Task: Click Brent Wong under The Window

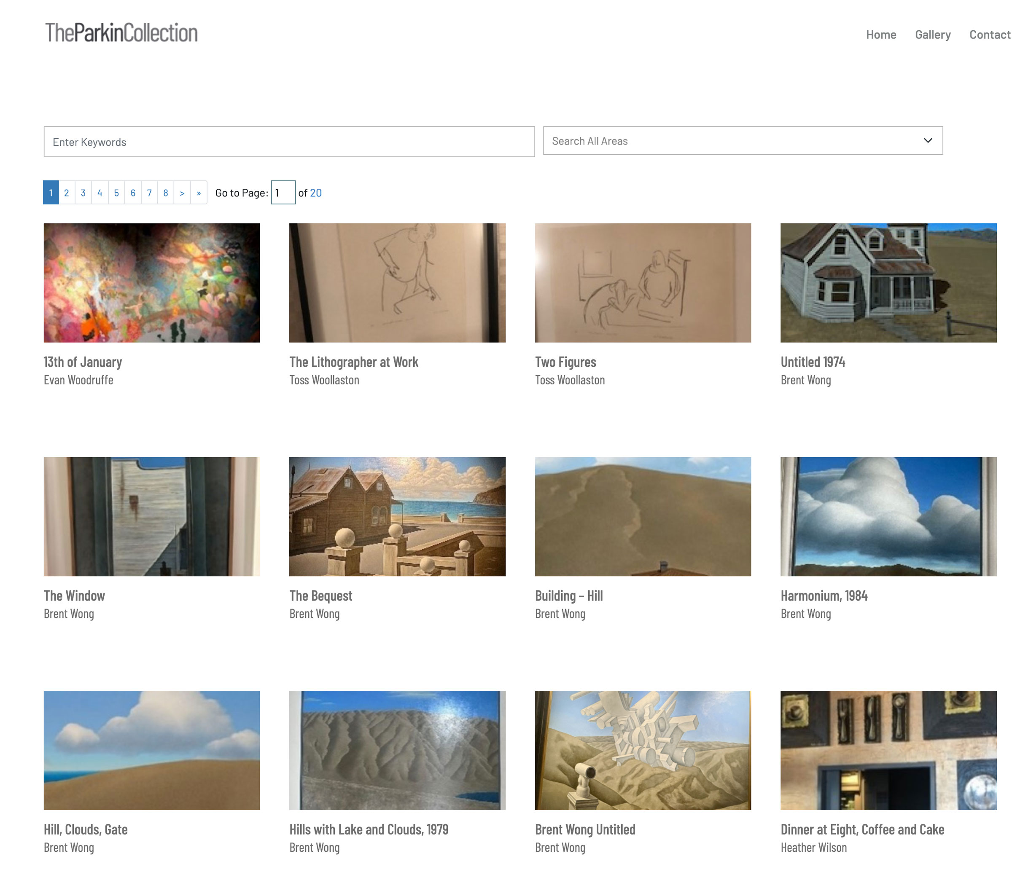Action: pos(69,614)
